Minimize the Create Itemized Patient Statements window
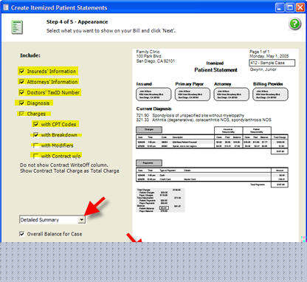This screenshot has height=282, width=307. click(280, 7)
